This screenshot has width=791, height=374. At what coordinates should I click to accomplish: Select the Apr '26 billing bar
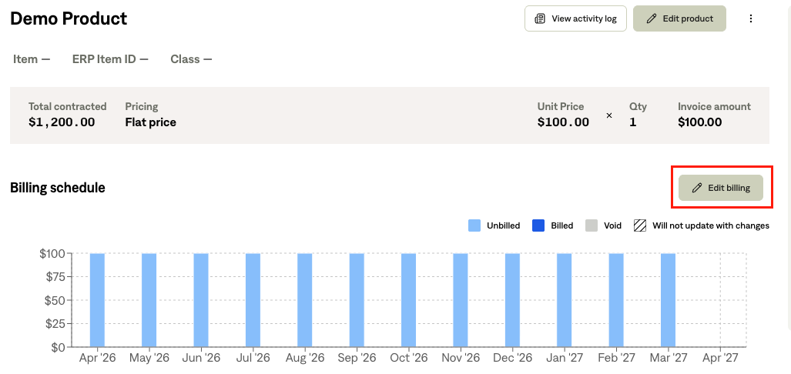point(97,300)
